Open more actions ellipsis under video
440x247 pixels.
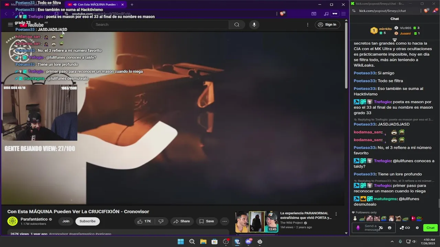point(224,221)
